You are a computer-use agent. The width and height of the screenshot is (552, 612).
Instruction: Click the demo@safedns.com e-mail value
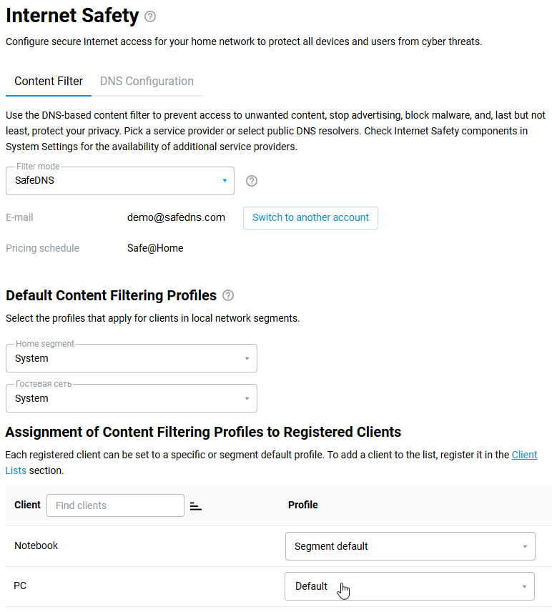pos(176,217)
